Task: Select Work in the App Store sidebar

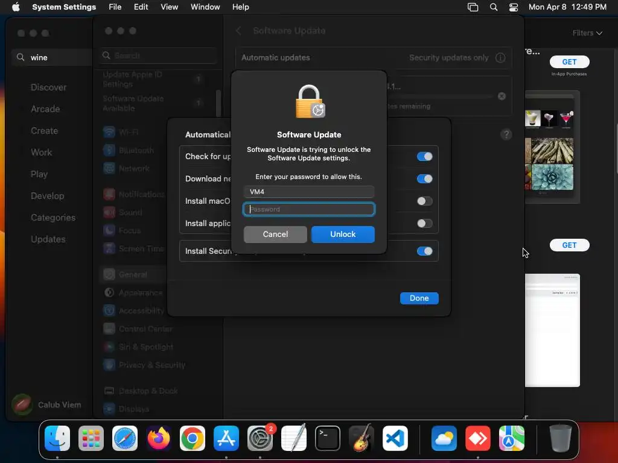Action: point(42,153)
